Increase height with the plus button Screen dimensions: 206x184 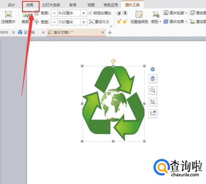pyautogui.click(x=84, y=13)
